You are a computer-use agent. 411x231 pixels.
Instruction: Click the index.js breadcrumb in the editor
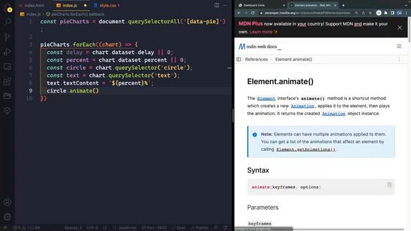30,14
